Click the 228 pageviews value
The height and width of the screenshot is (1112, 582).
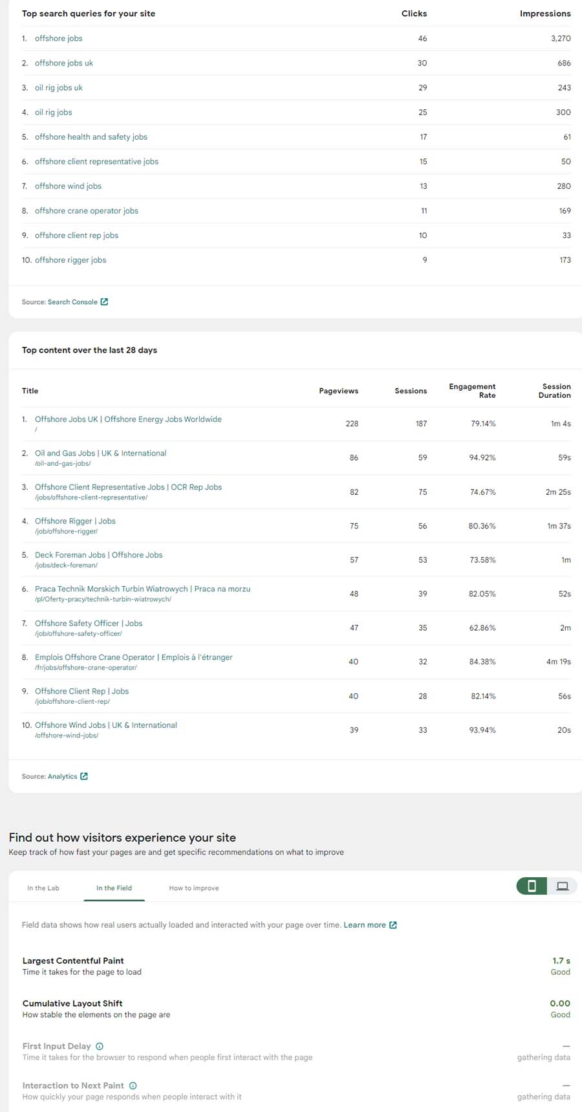(352, 424)
